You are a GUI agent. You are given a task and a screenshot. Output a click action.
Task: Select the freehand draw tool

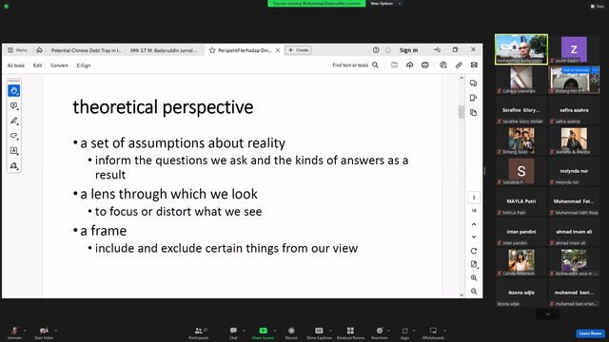tap(14, 136)
